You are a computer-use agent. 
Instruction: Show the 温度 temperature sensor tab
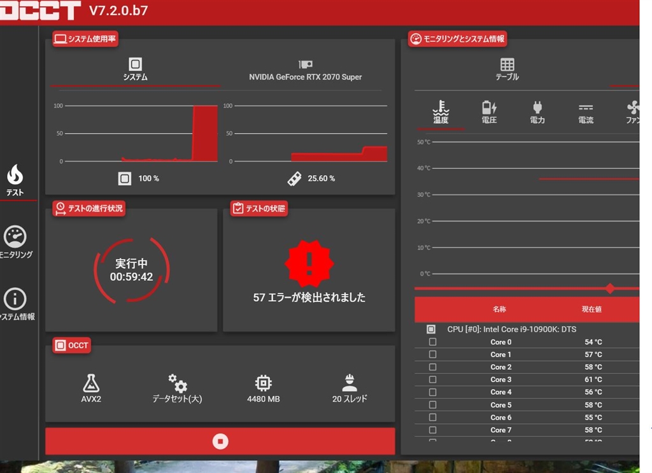pyautogui.click(x=441, y=112)
